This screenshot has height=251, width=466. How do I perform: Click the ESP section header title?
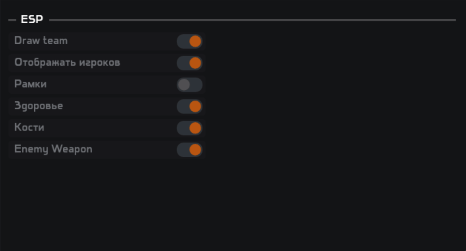point(32,20)
